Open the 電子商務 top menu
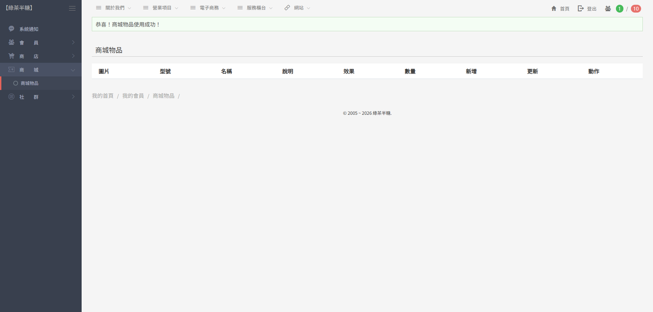This screenshot has width=653, height=312. click(x=209, y=8)
